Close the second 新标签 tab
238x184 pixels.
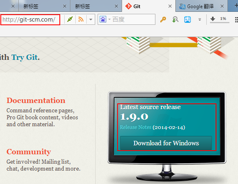pos(116,6)
